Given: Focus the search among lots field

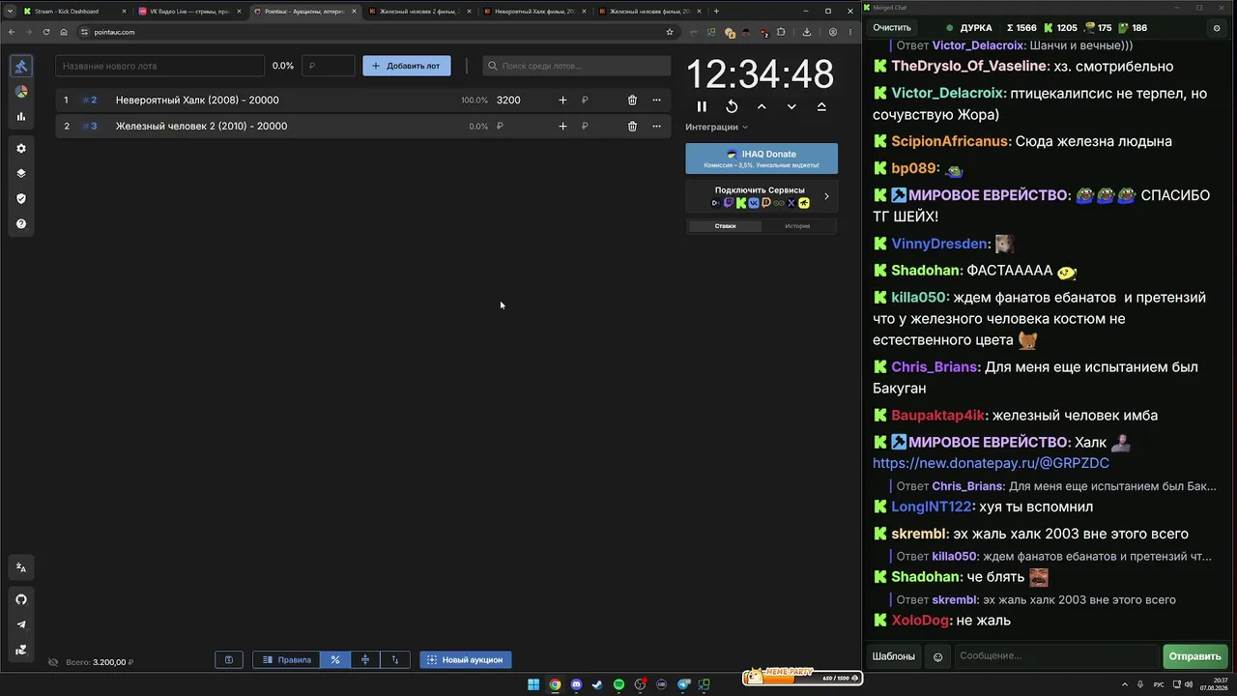Looking at the screenshot, I should click(x=577, y=66).
